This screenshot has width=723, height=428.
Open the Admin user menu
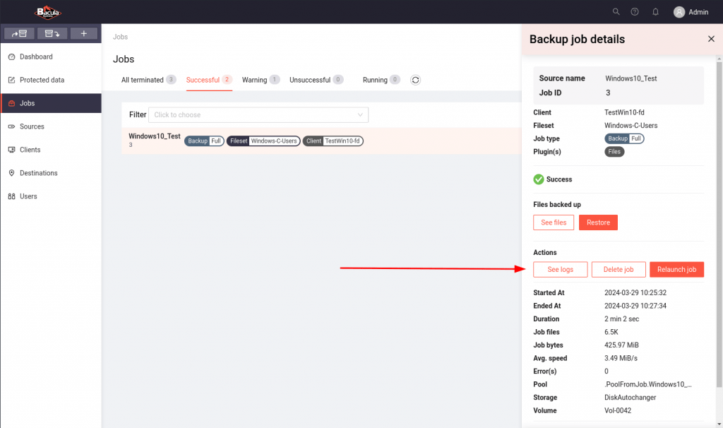pos(691,12)
